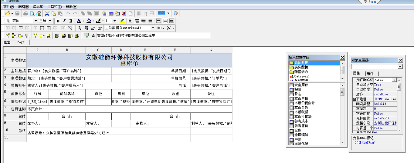The width and height of the screenshot is (414, 163).
Task: Select the 账套参数 folder
Action: pos(301,72)
